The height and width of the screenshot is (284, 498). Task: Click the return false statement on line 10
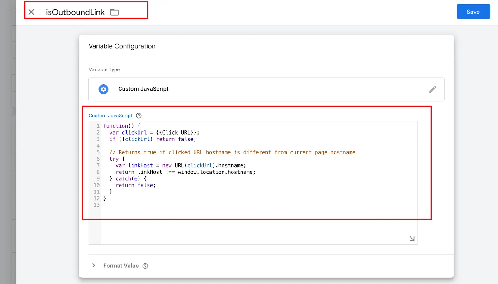click(x=136, y=185)
